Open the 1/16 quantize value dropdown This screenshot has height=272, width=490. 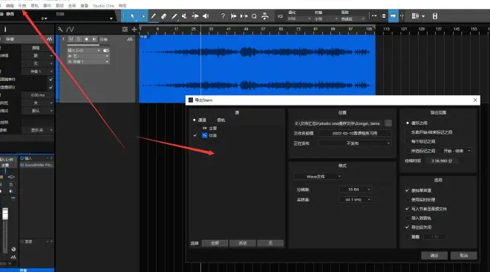[299, 19]
